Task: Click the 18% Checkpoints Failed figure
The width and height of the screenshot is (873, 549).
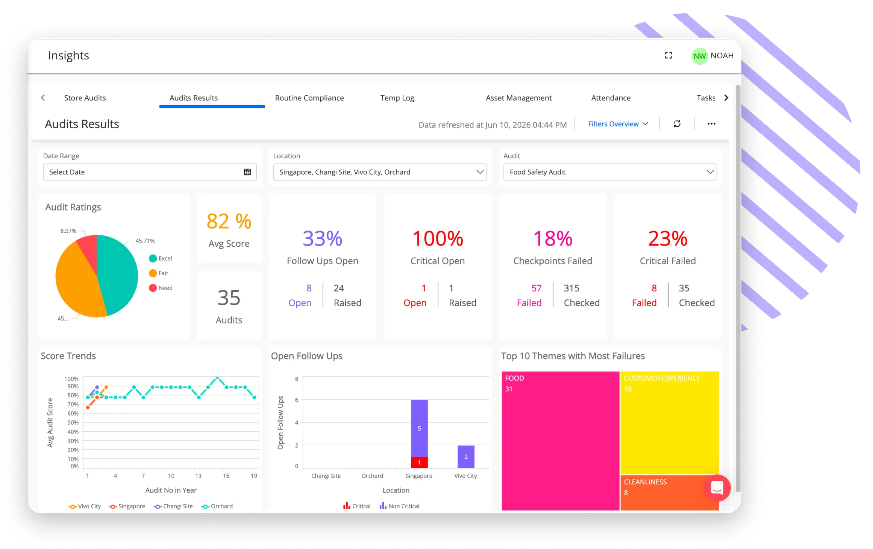Action: click(553, 238)
